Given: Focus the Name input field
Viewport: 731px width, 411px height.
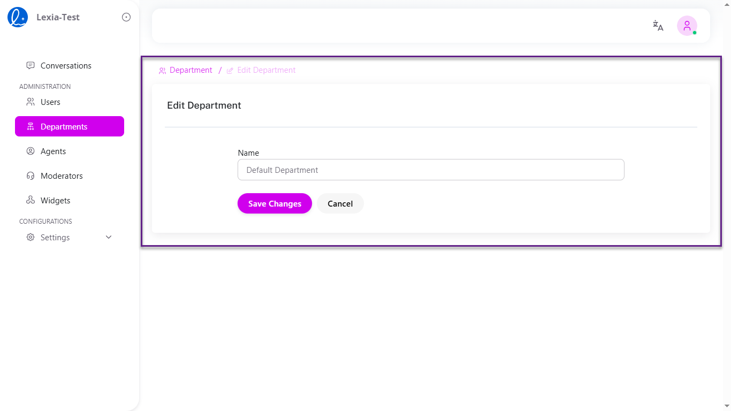Looking at the screenshot, I should 431,170.
